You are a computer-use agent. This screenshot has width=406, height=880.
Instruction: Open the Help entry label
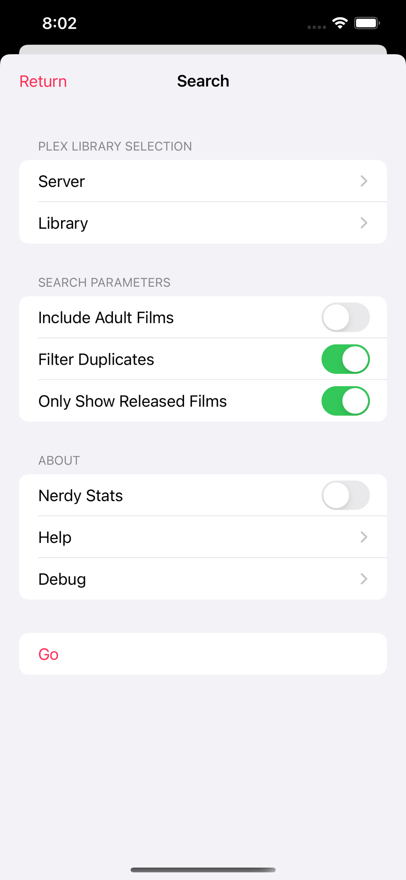click(55, 537)
